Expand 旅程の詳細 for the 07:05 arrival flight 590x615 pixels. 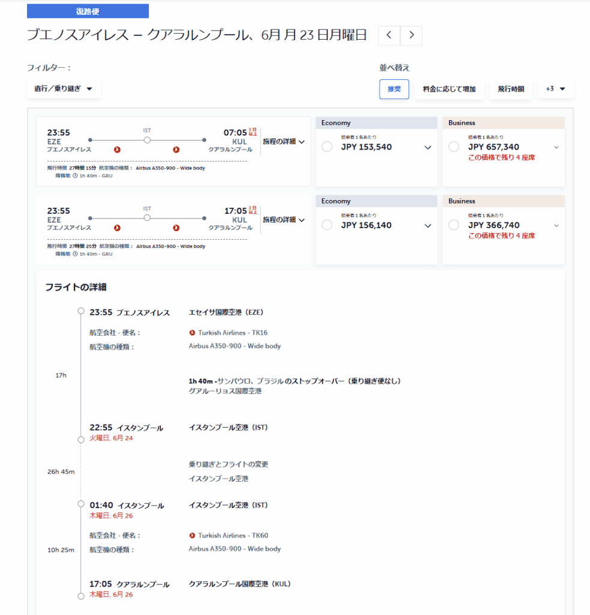pos(284,142)
